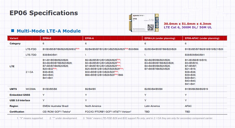Image resolution: width=235 pixels, height=128 pixels.
Task: Click footnote 1 about "Y" means supported
Action: click(x=30, y=118)
